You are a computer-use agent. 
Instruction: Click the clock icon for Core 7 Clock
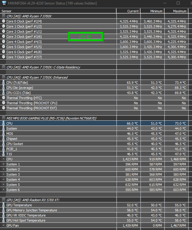(4, 57)
